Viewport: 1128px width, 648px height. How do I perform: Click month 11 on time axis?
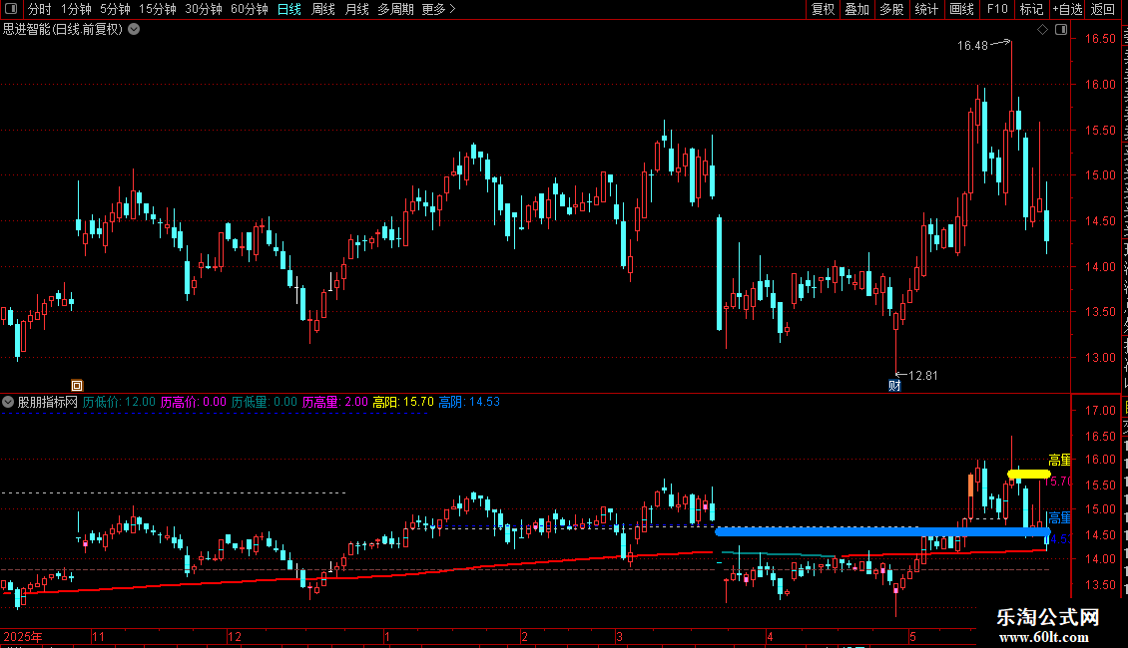tap(99, 636)
